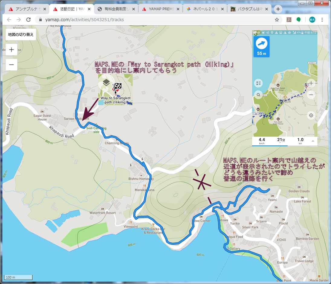
Task: Switch to the バクタプル tab
Action: pos(246,9)
